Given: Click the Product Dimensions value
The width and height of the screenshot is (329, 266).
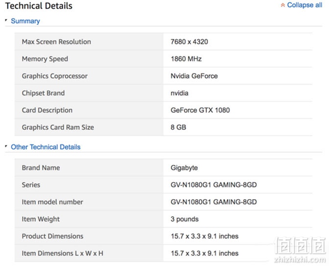Looking at the screenshot, I should 205,236.
